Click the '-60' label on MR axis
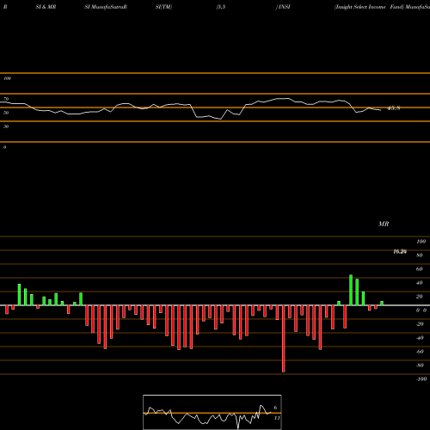The height and width of the screenshot is (430, 430). tap(420, 352)
